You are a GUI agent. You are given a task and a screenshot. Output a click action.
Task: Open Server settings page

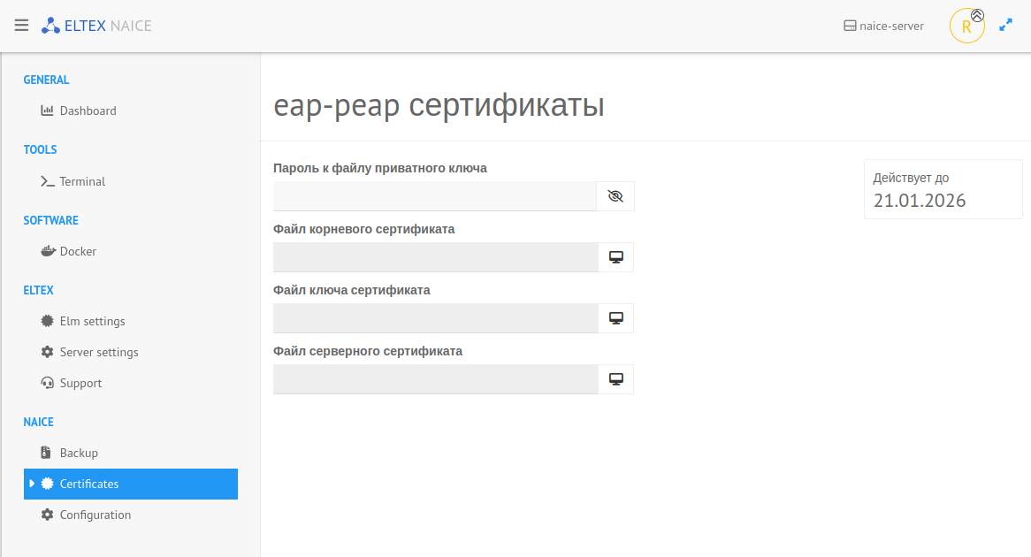(98, 352)
